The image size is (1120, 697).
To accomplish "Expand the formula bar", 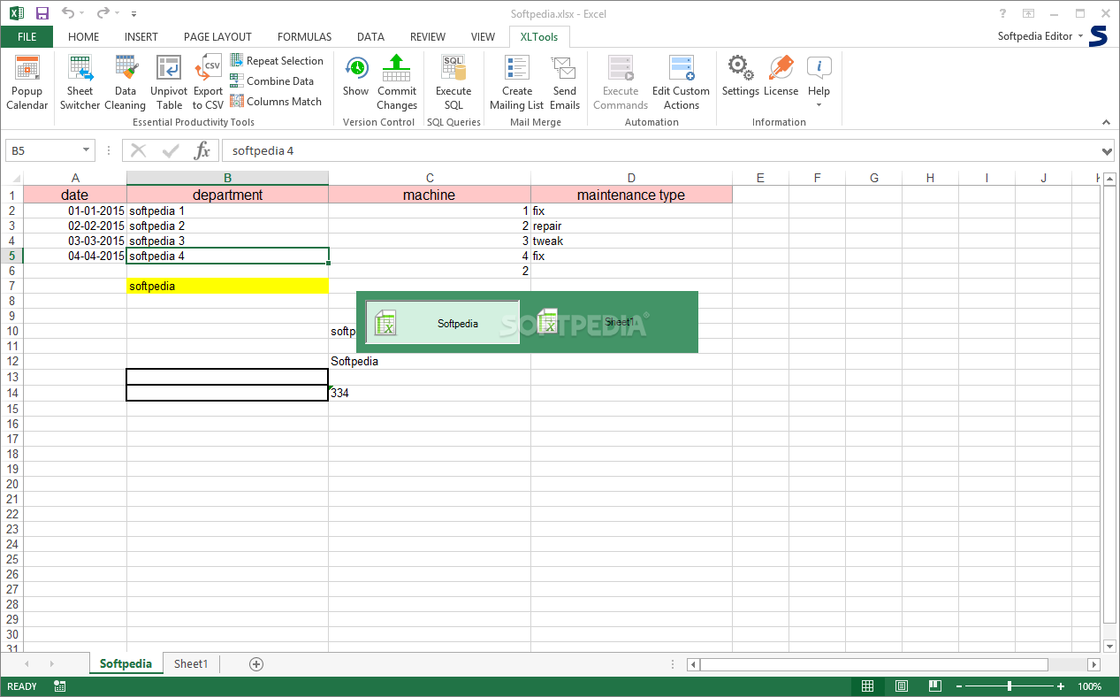I will coord(1108,151).
